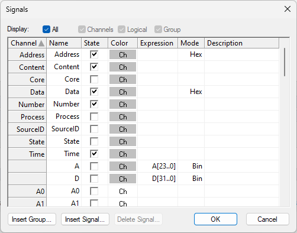Image resolution: width=297 pixels, height=233 pixels.
Task: Open color swatch for Number row
Action: point(122,104)
